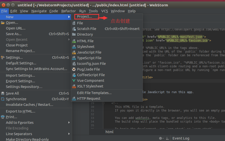225x141 pixels.
Task: Click the Synchronize refresh icon
Action: (3, 99)
